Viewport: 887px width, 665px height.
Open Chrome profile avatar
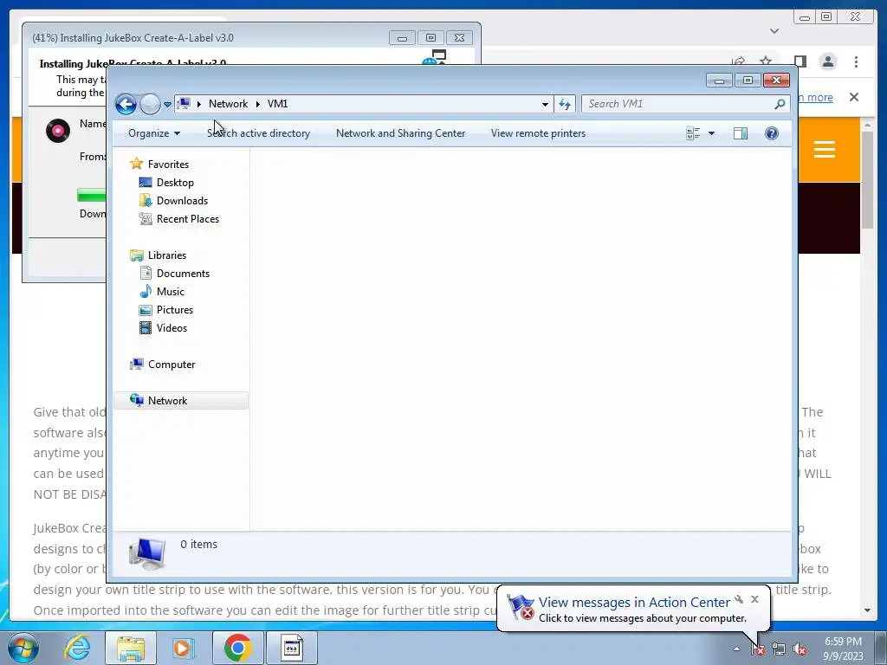(x=827, y=61)
